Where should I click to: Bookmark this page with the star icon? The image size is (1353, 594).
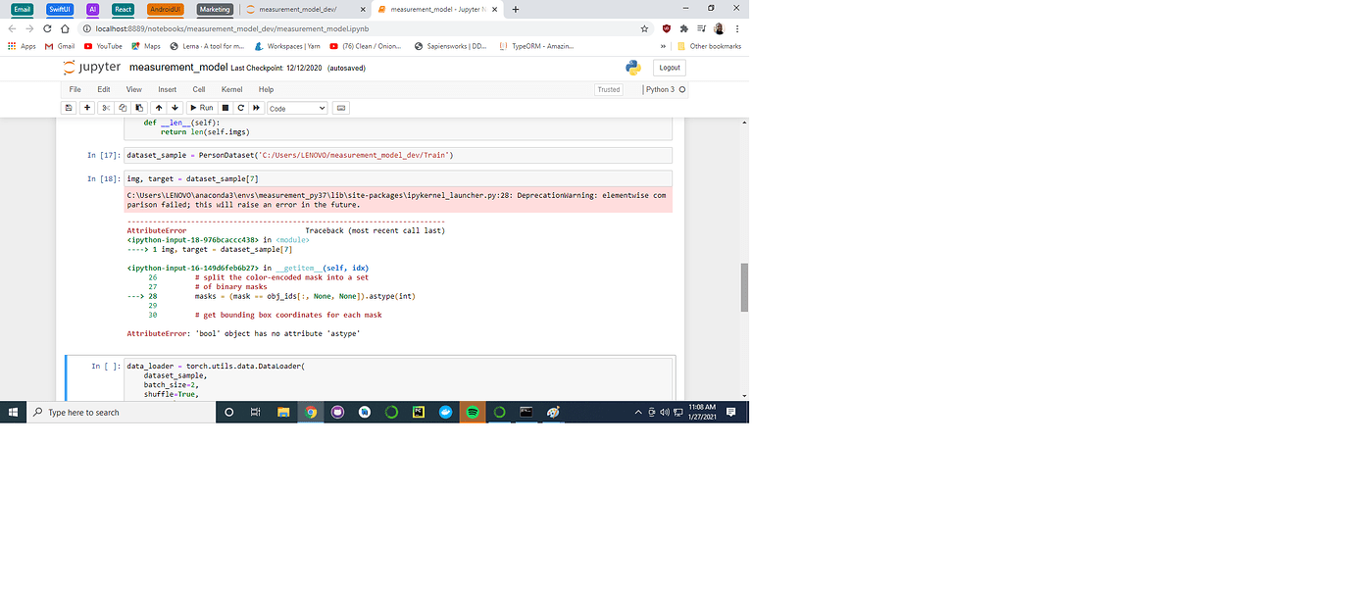tap(644, 28)
